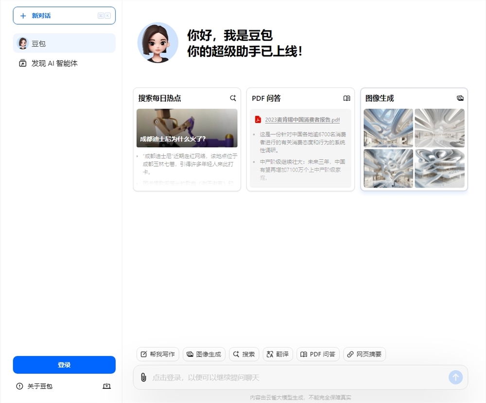Image resolution: width=486 pixels, height=403 pixels.
Task: Click the blue send arrow button
Action: coord(455,377)
